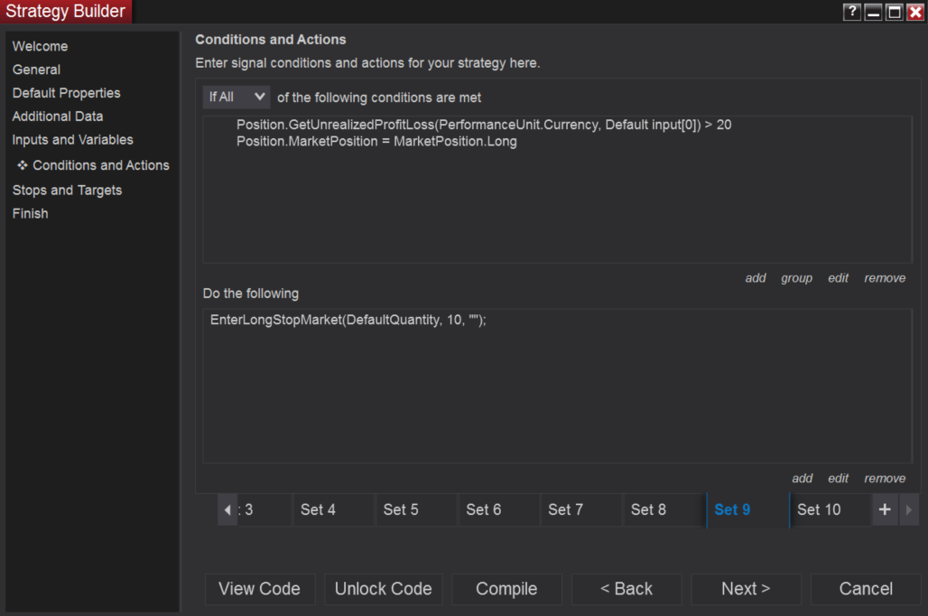This screenshot has width=928, height=616.
Task: Add a new set with plus icon
Action: pos(885,509)
